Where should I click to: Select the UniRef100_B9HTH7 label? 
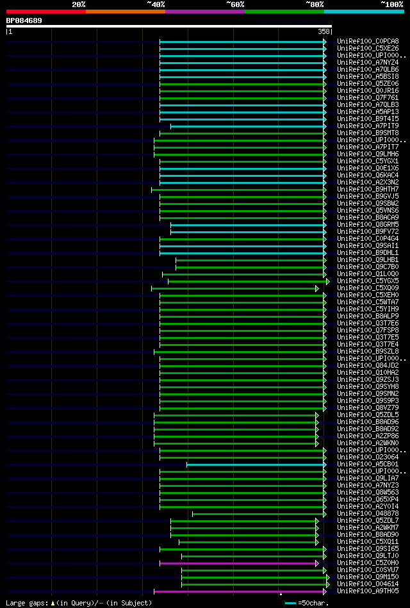point(368,190)
